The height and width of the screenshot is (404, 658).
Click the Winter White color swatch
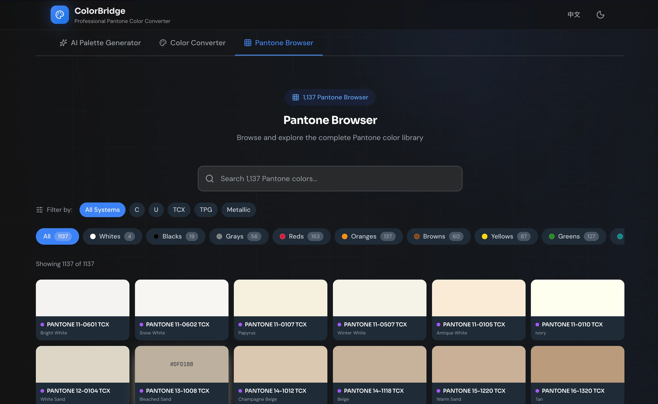[379, 298]
